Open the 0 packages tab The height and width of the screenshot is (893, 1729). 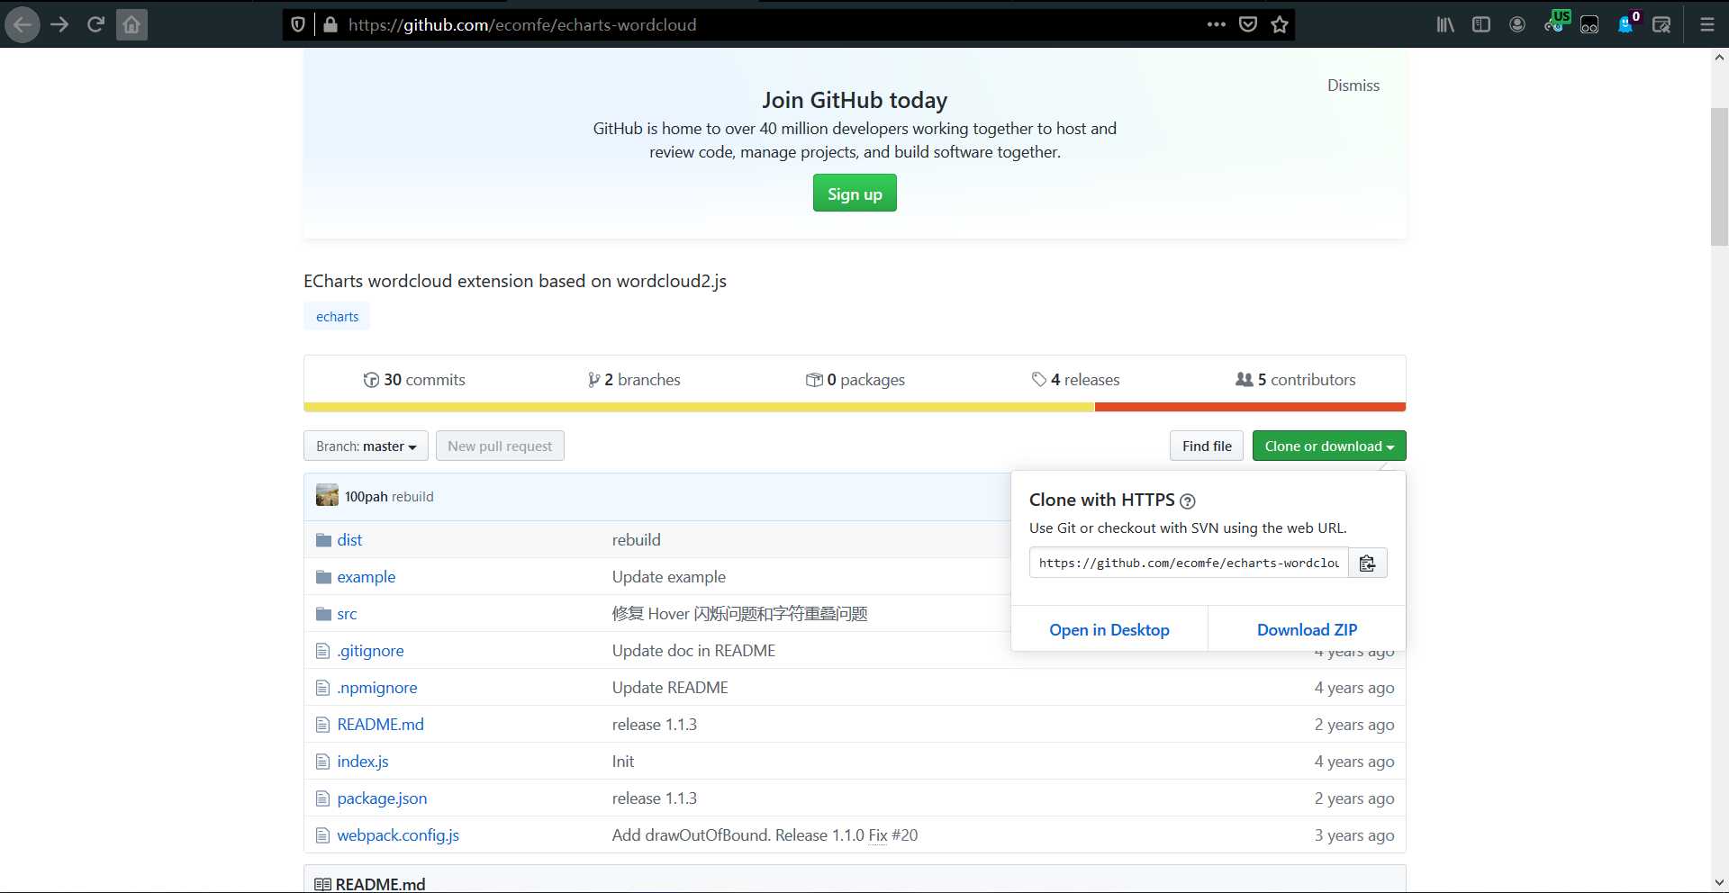tap(855, 380)
